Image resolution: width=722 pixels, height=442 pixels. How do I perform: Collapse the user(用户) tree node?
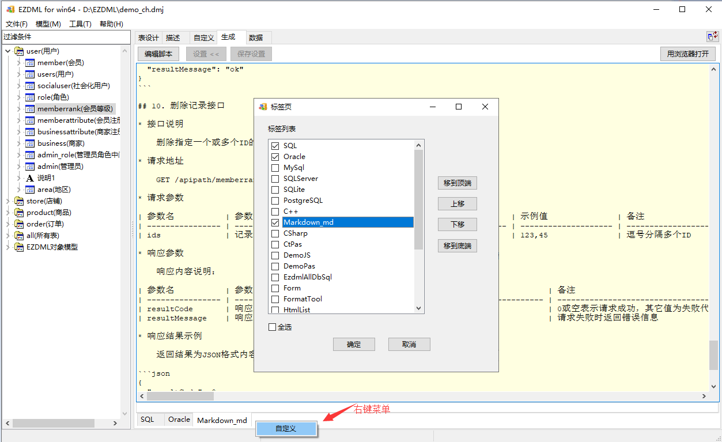coord(8,51)
